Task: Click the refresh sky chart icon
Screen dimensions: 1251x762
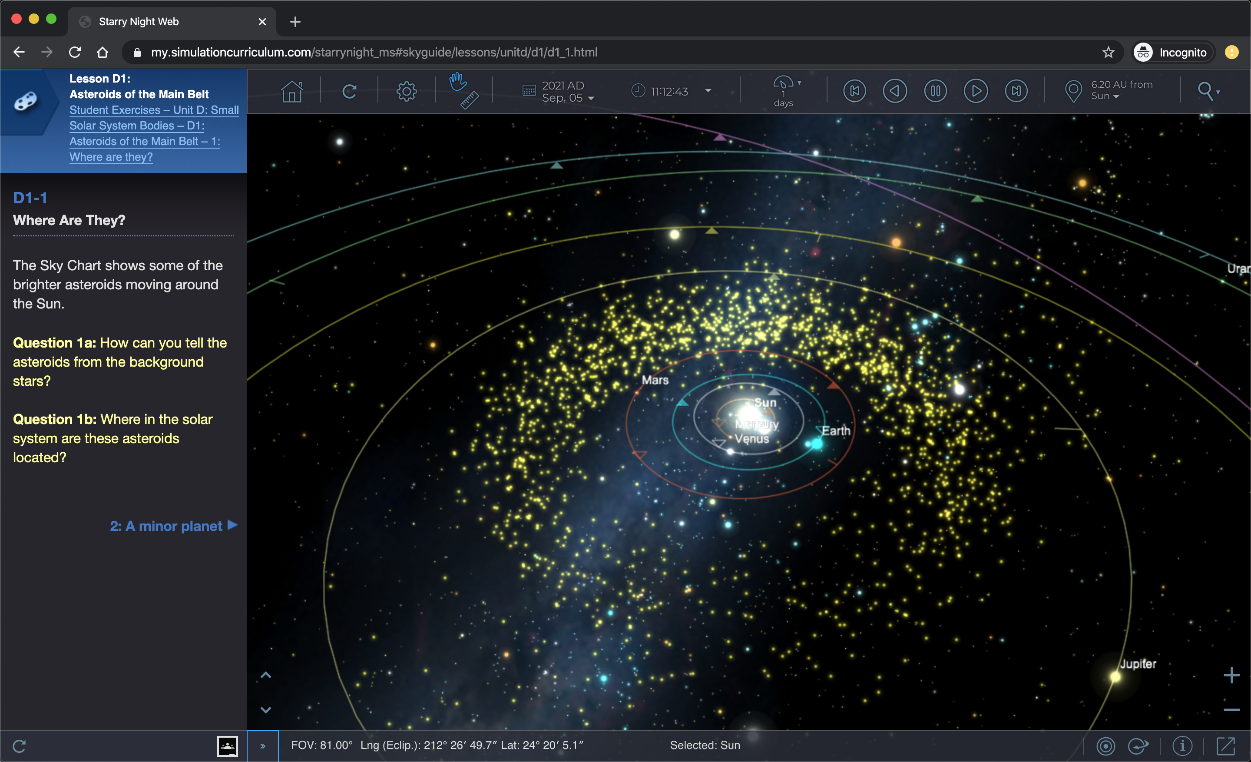Action: click(350, 90)
